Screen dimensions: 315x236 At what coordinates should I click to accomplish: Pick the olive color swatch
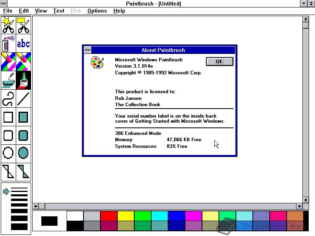tap(126, 225)
